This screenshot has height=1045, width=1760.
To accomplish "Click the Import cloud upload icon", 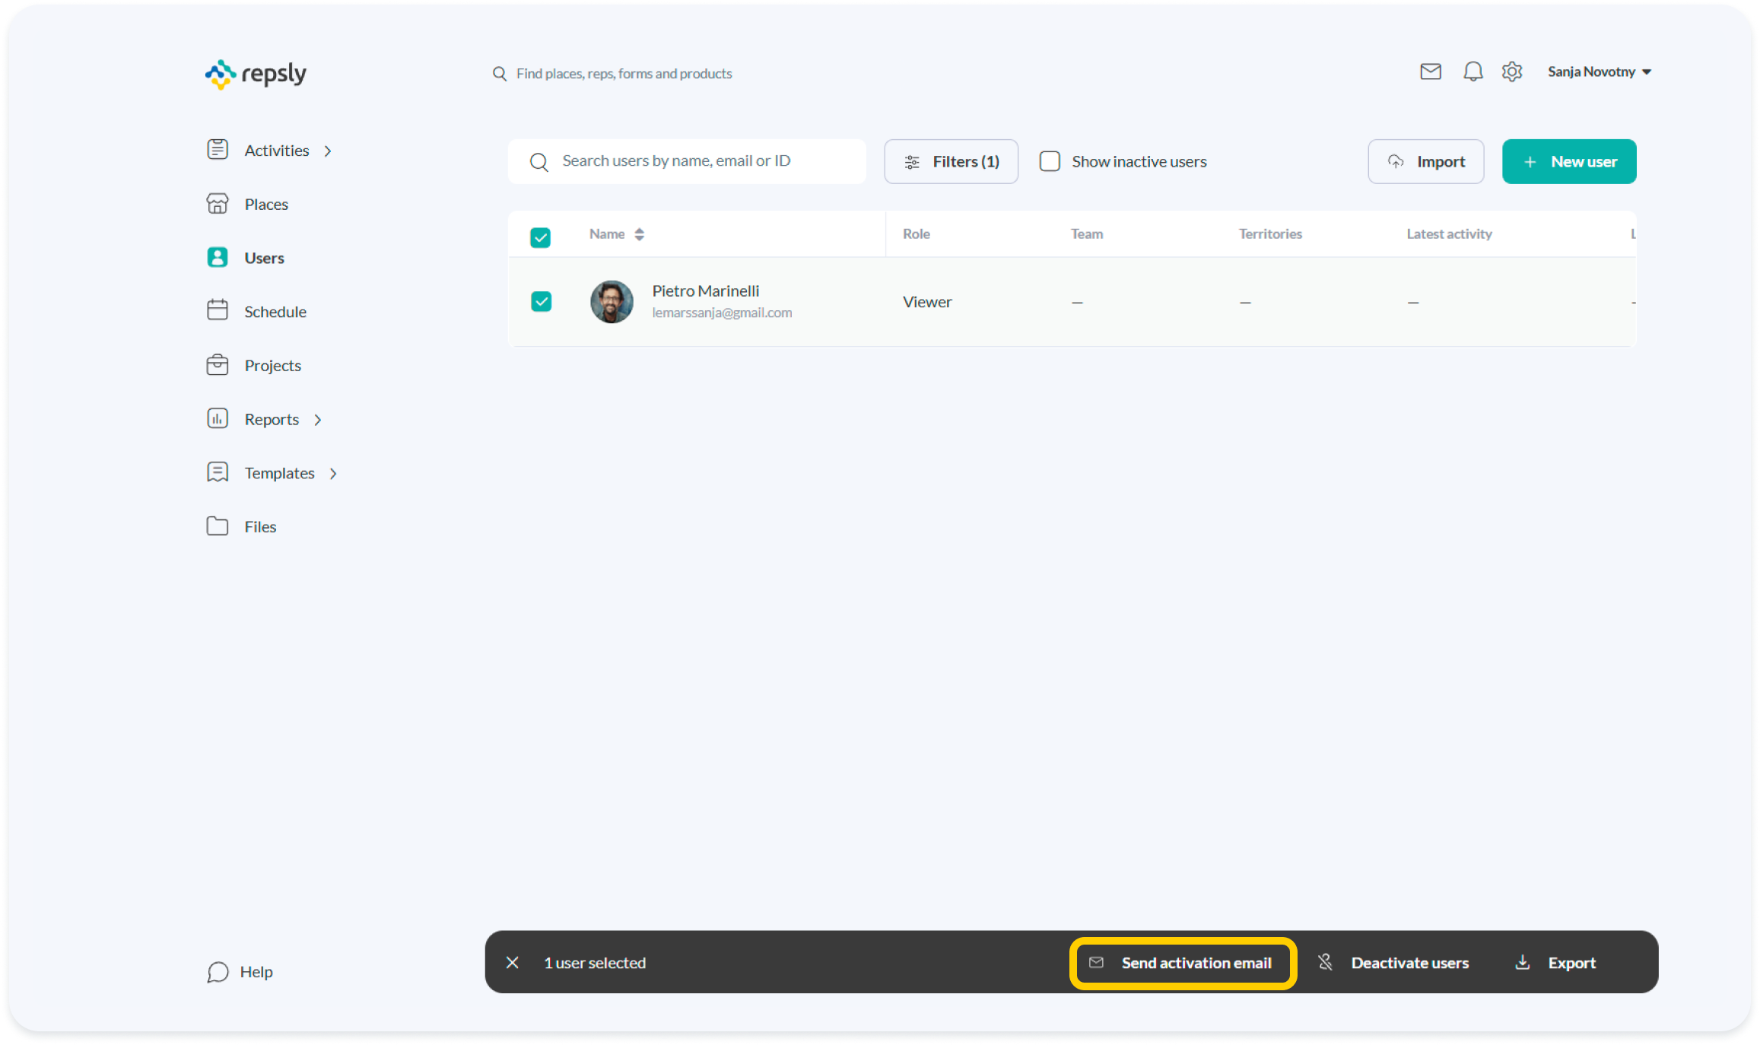I will (x=1396, y=161).
